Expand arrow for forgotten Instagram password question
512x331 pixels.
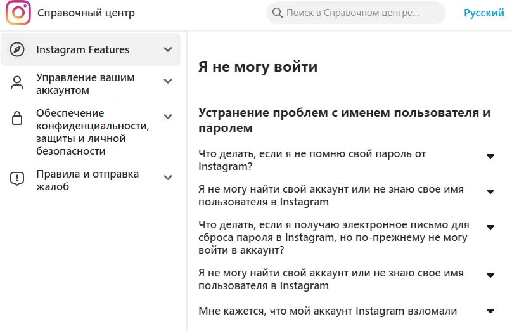490,156
